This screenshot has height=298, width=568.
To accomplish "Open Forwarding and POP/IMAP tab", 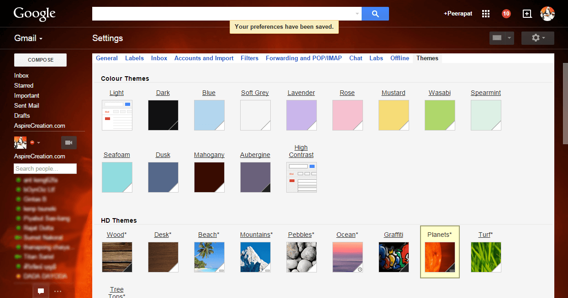I will [304, 58].
